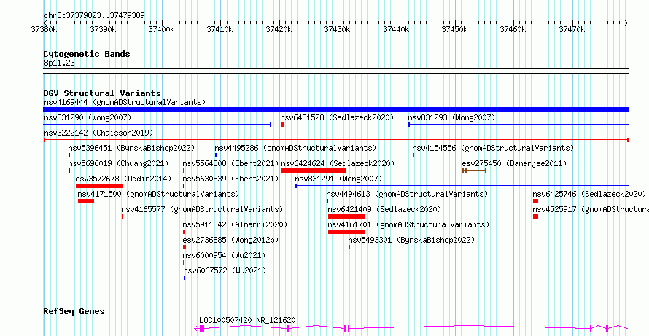Screen dimensions: 649x336
Task: Click the red bar under nsv6424624
Action: [314, 171]
